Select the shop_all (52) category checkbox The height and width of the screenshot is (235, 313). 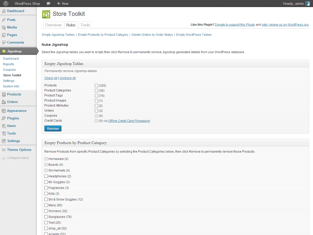(x=46, y=228)
